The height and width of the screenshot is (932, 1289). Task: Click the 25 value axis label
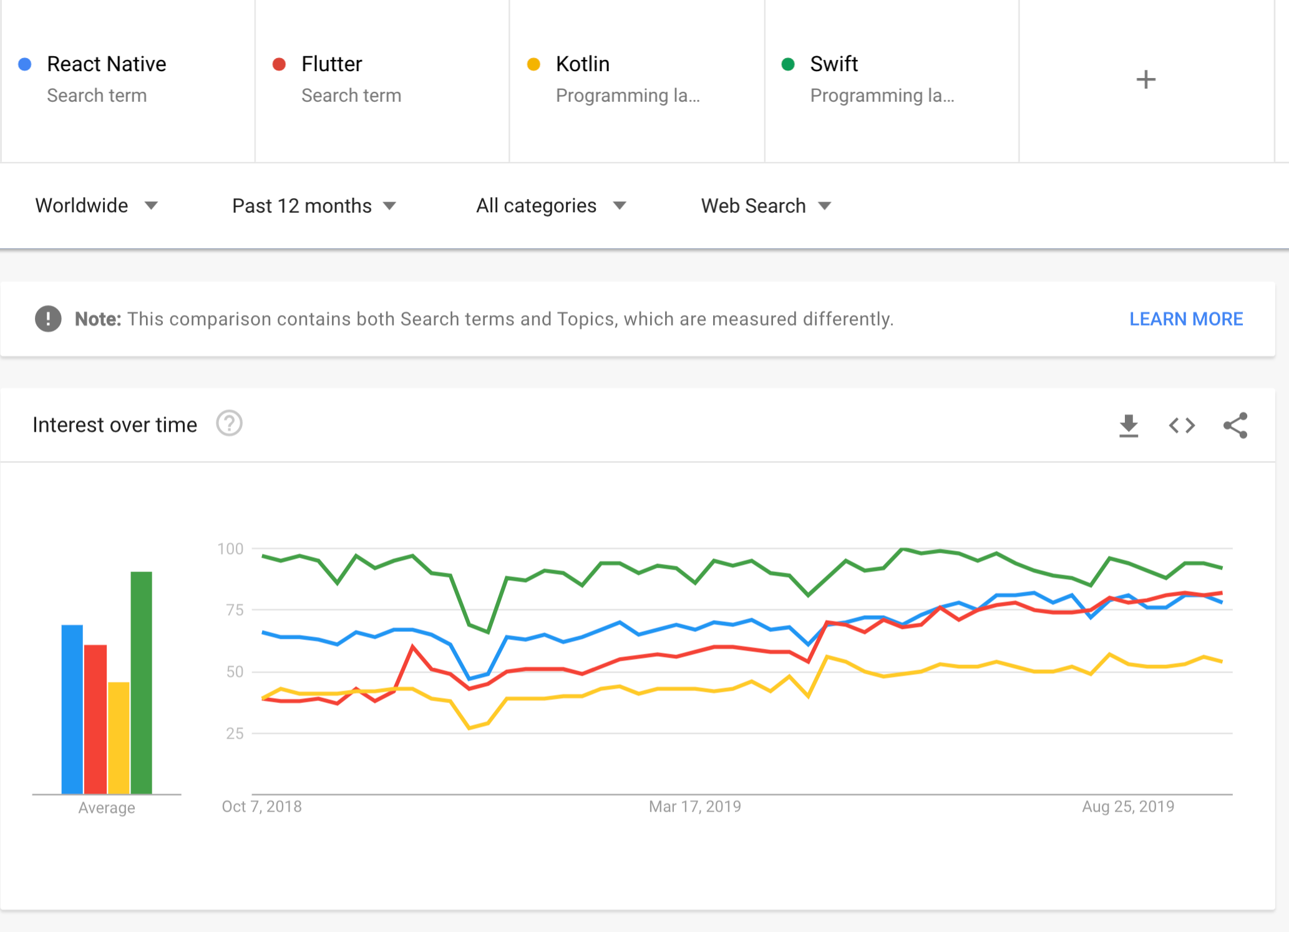click(x=235, y=734)
